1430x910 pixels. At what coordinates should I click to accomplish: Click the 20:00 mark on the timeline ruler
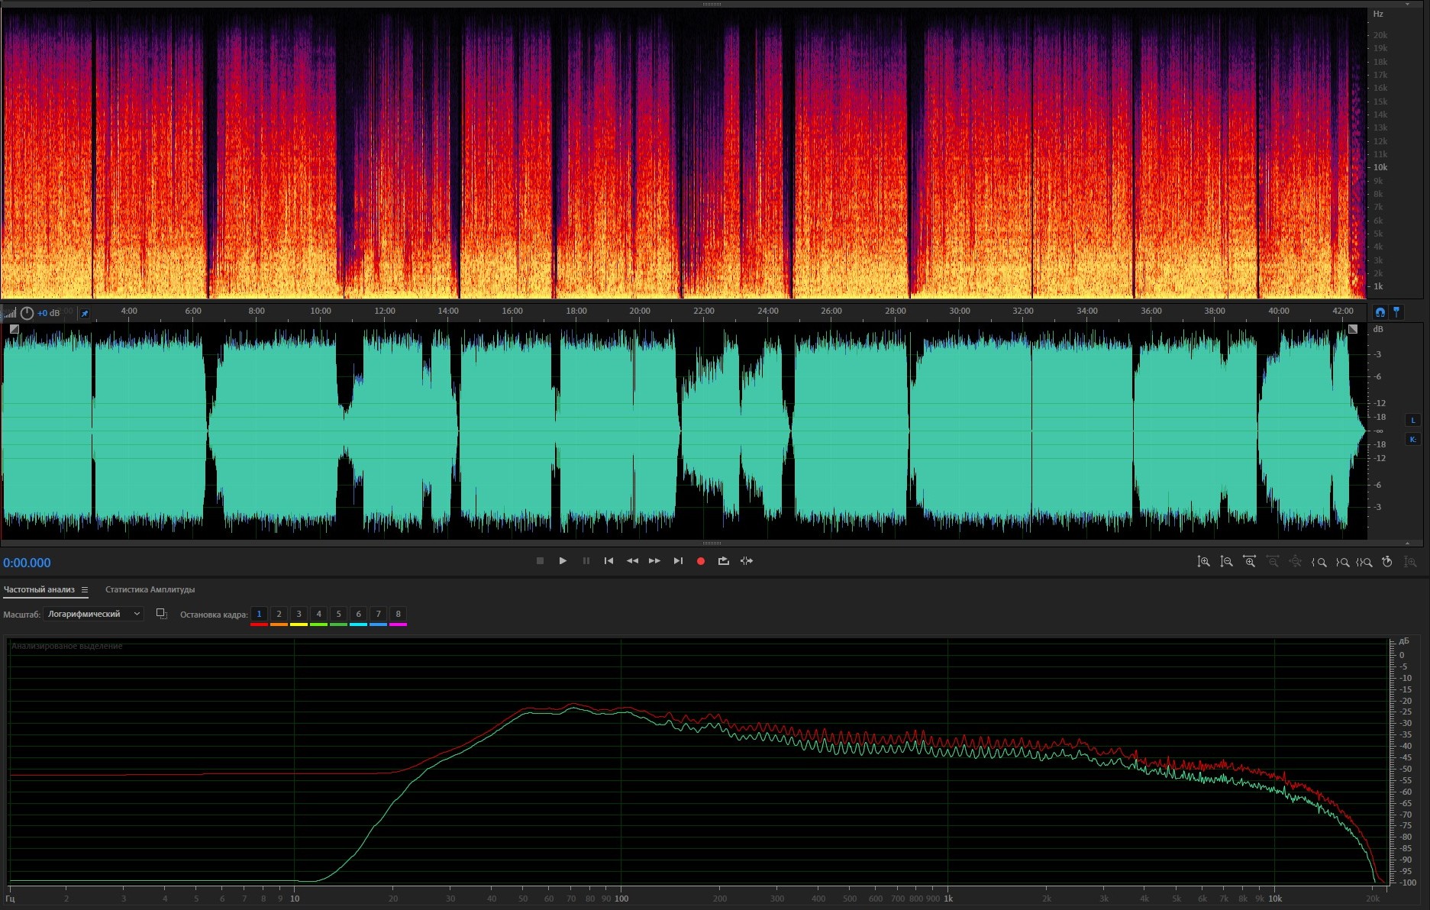pos(640,311)
